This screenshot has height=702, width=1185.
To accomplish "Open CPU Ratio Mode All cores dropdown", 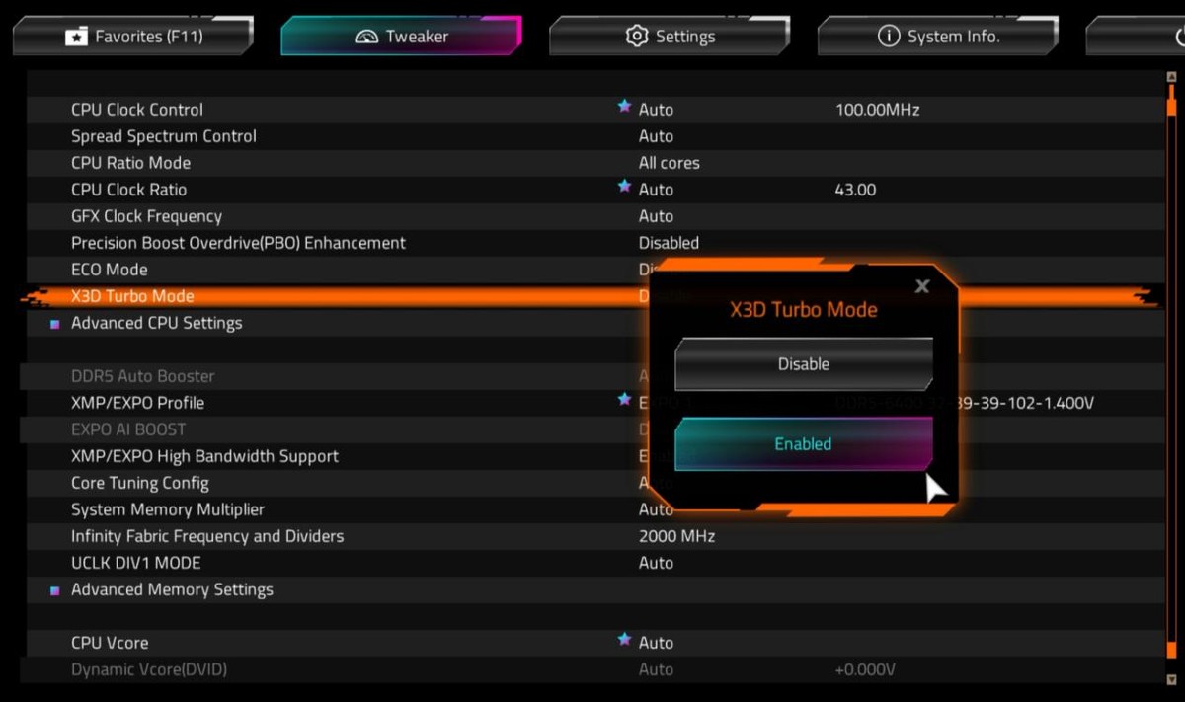I will point(669,163).
